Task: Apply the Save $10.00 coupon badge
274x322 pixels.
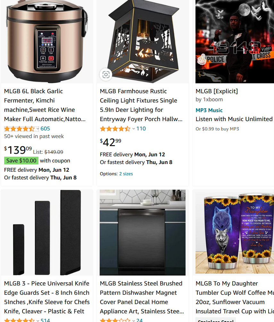Action: 21,161
